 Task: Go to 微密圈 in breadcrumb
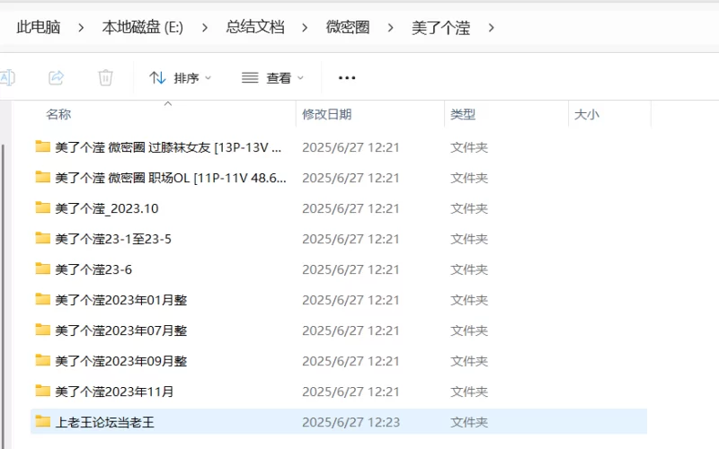[x=348, y=28]
